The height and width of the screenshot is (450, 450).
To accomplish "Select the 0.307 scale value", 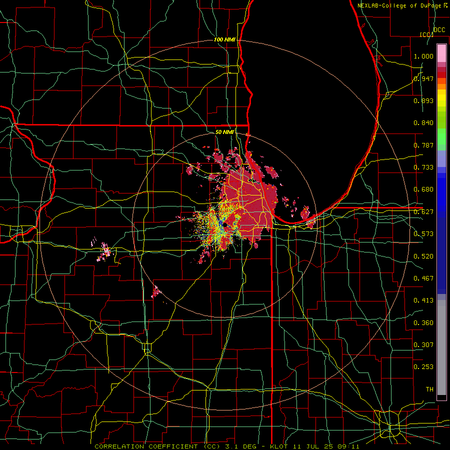I will (423, 345).
